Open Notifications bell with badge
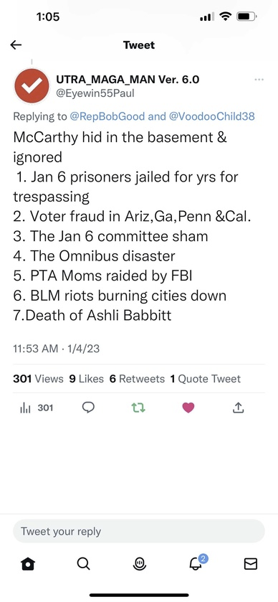Image resolution: width=278 pixels, height=602 pixels. pyautogui.click(x=196, y=562)
